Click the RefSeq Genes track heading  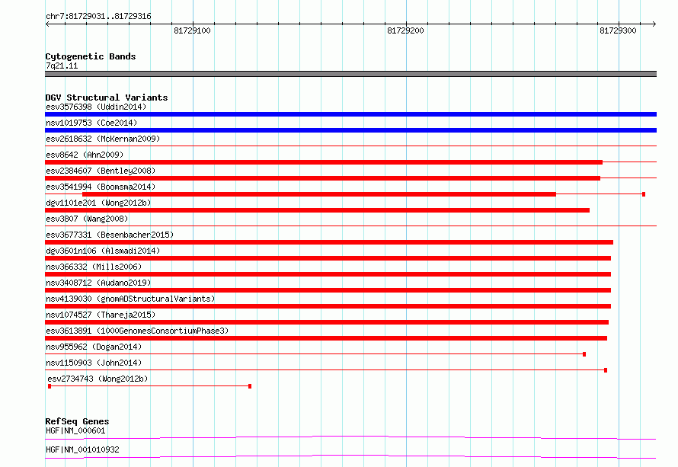[x=77, y=421]
